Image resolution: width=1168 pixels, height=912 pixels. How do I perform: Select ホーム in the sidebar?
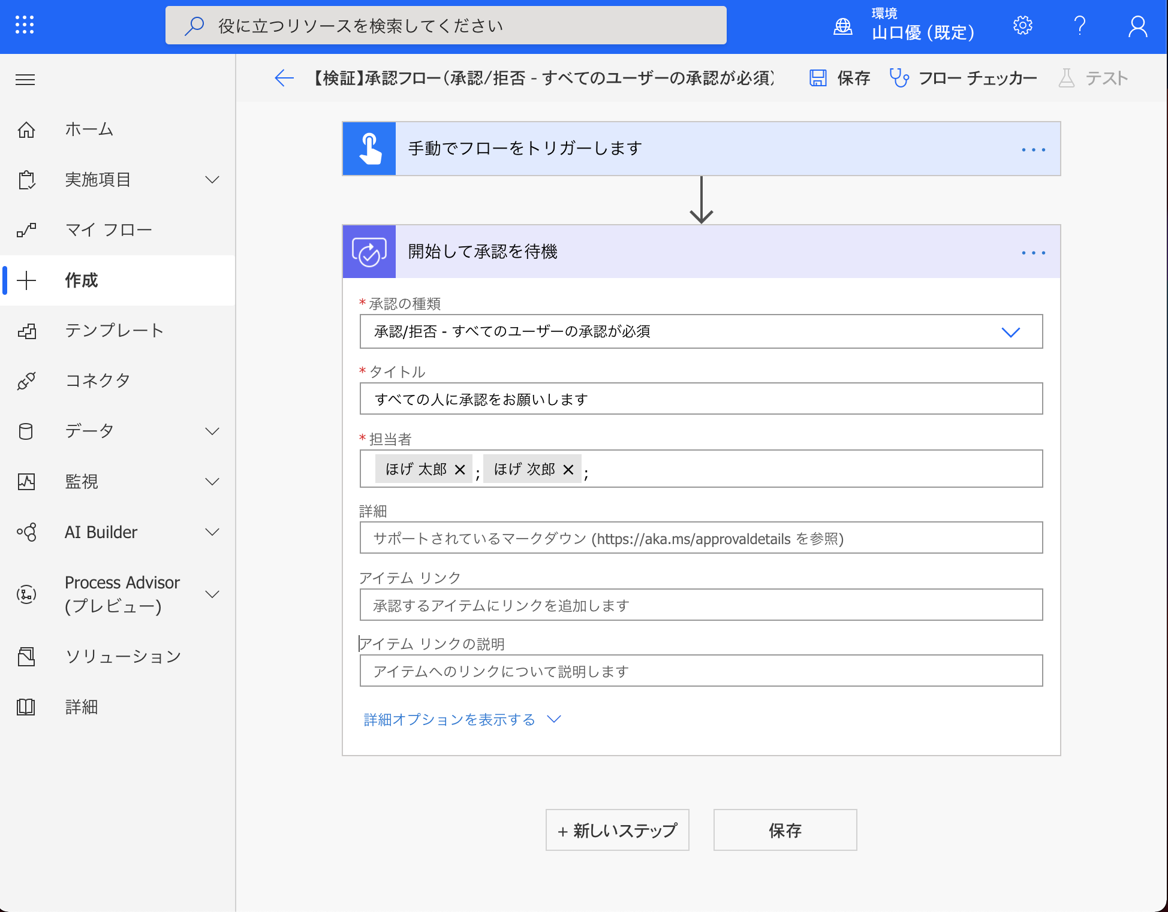tap(88, 129)
